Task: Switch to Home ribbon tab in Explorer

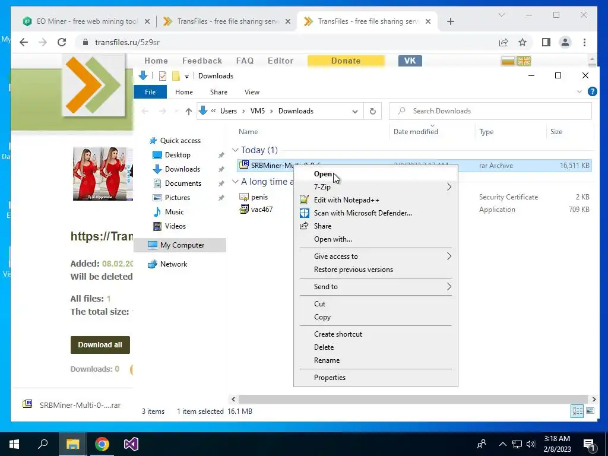Action: (x=184, y=92)
